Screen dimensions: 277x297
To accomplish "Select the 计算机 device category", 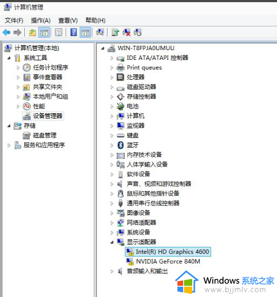I will (136, 116).
